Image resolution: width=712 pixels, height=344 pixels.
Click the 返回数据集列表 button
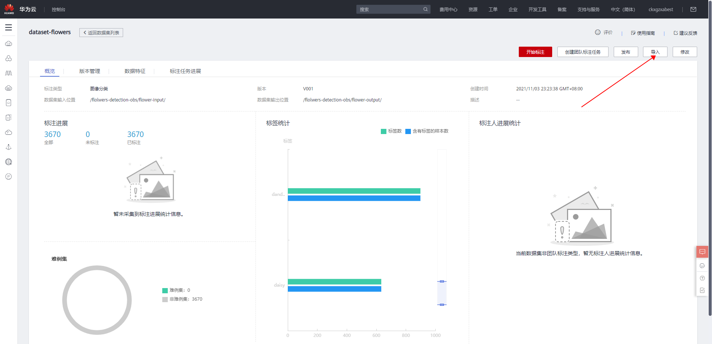pyautogui.click(x=101, y=33)
